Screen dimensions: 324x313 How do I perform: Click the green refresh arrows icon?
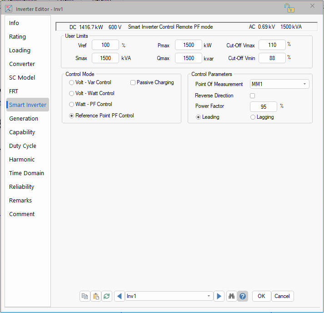(x=107, y=296)
